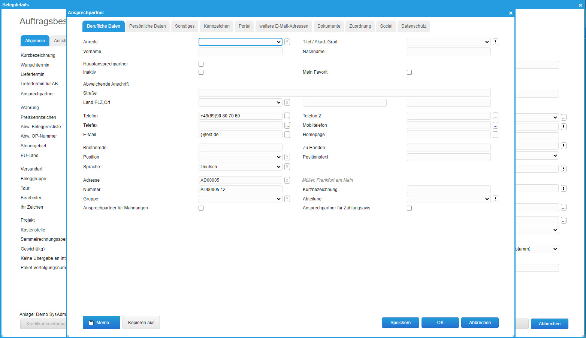Click the Speichern button
The height and width of the screenshot is (338, 586).
400,323
